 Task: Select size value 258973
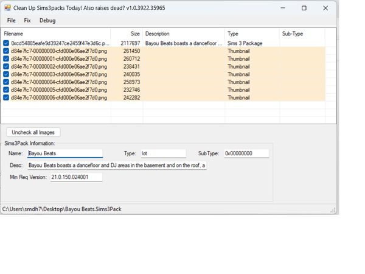click(132, 82)
